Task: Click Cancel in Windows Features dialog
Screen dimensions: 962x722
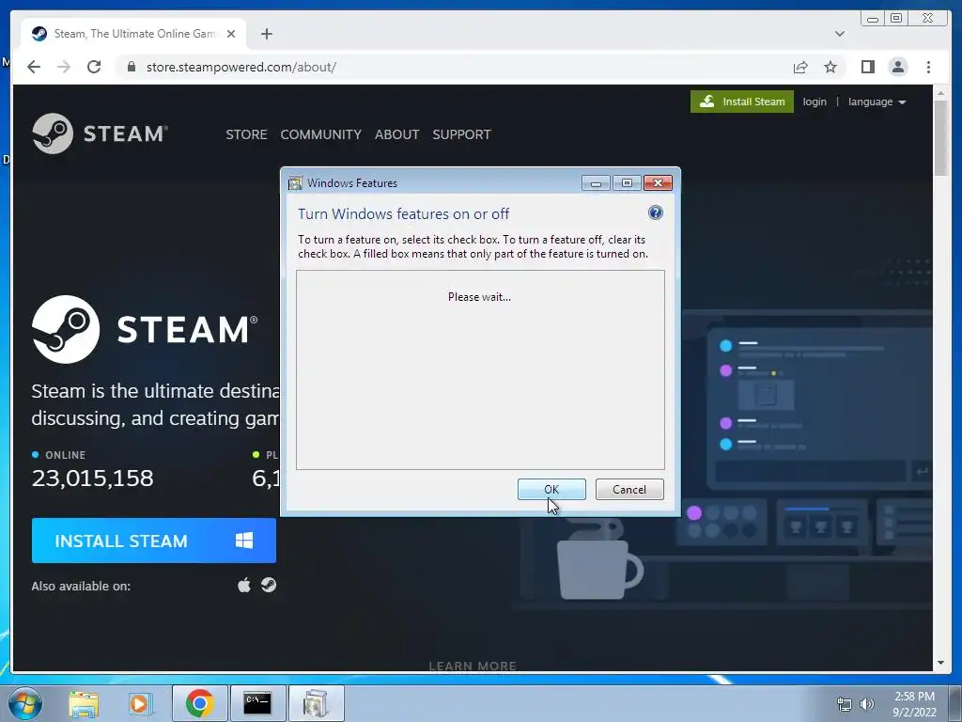Action: pos(629,489)
